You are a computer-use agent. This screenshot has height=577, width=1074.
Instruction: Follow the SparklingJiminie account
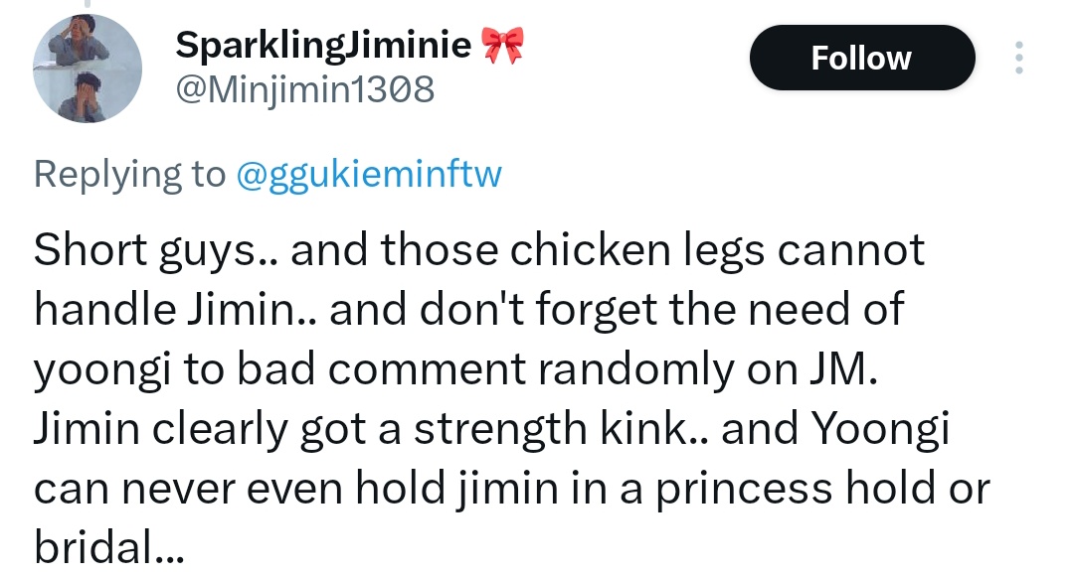point(861,58)
